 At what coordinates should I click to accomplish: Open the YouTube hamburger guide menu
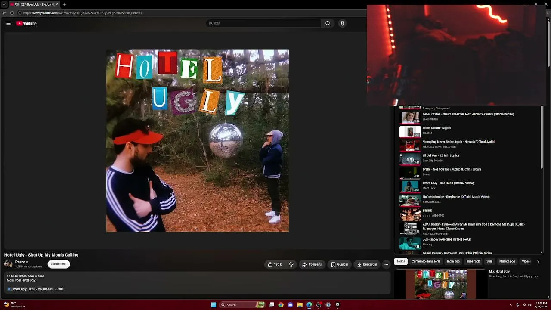click(9, 23)
